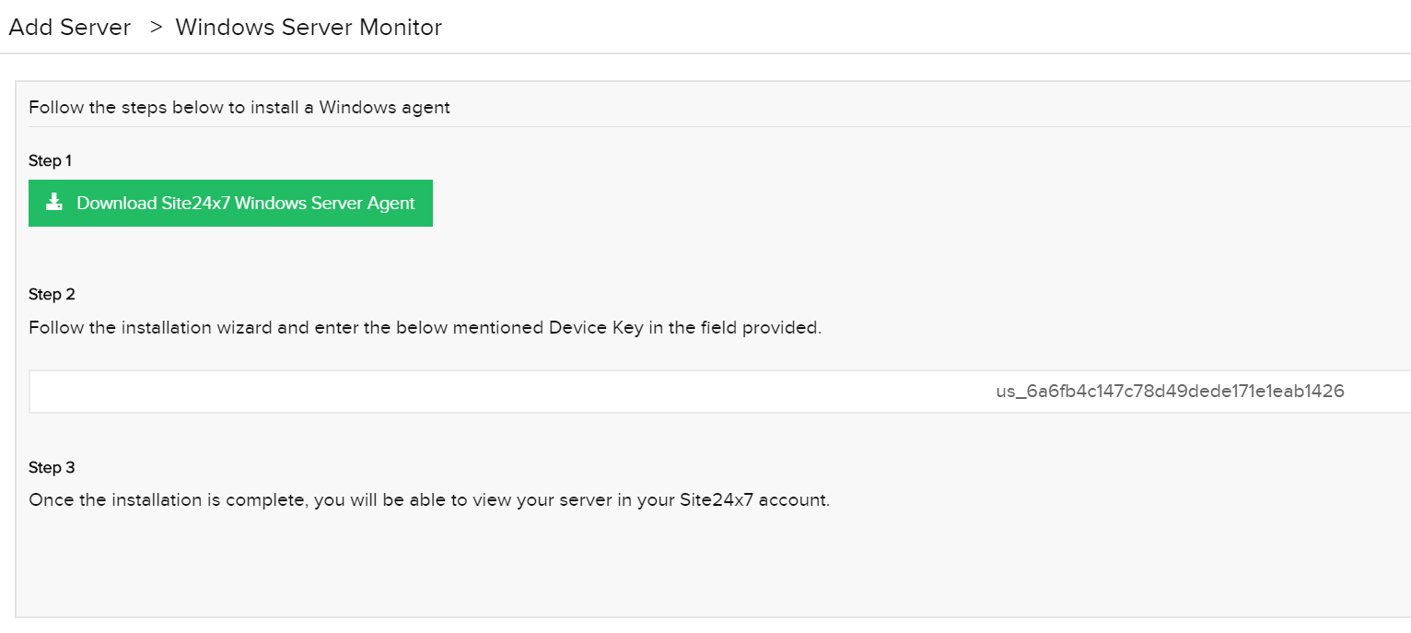Click the 'Follow the installation wizard' instruction text
The height and width of the screenshot is (633, 1411).
(x=425, y=328)
